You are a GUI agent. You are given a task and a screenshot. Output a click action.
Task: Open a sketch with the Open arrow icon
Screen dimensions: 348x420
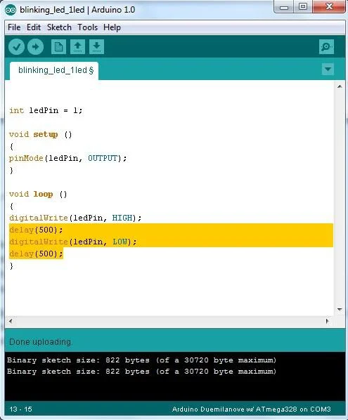[x=77, y=47]
